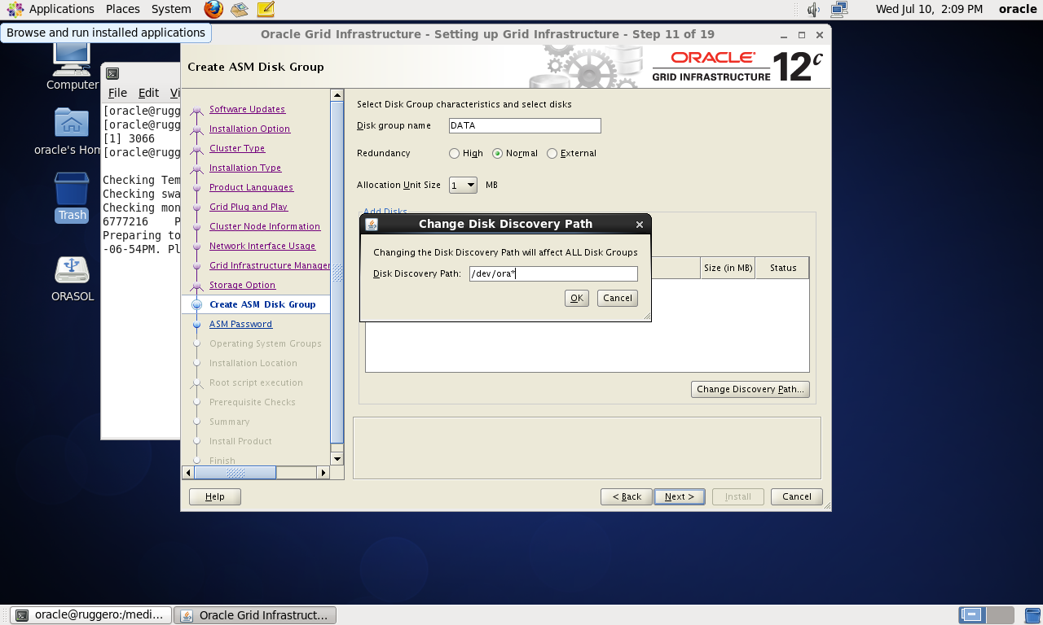Screen dimensions: 1043x625
Task: Go to the Storage Option step link
Action: tap(242, 285)
